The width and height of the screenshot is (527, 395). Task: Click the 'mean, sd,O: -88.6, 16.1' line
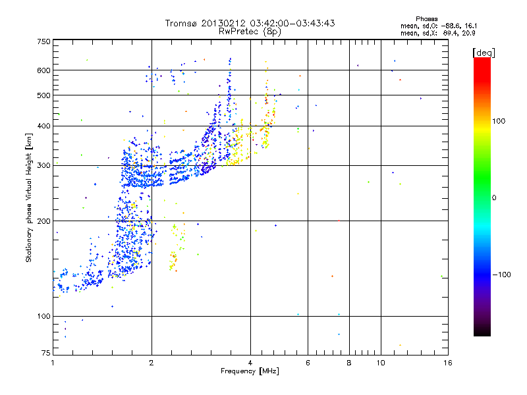439,26
